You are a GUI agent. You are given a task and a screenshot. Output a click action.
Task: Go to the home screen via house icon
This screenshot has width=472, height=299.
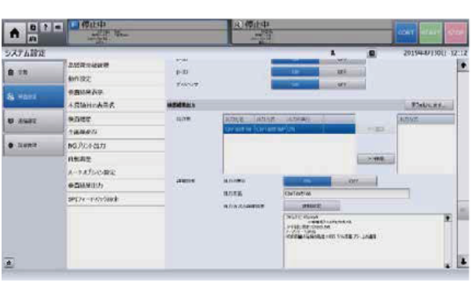tap(14, 33)
